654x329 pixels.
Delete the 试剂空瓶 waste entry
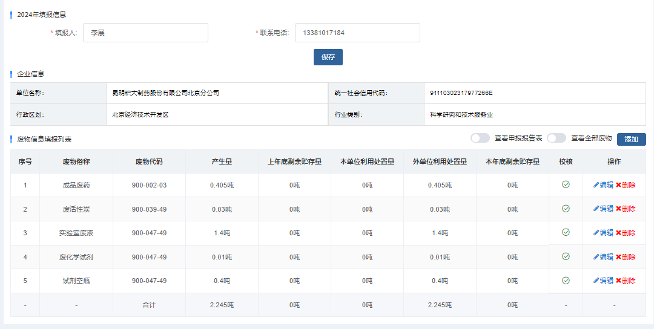click(626, 281)
